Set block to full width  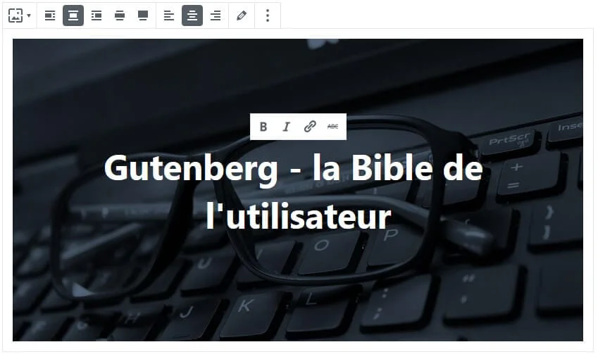[143, 15]
